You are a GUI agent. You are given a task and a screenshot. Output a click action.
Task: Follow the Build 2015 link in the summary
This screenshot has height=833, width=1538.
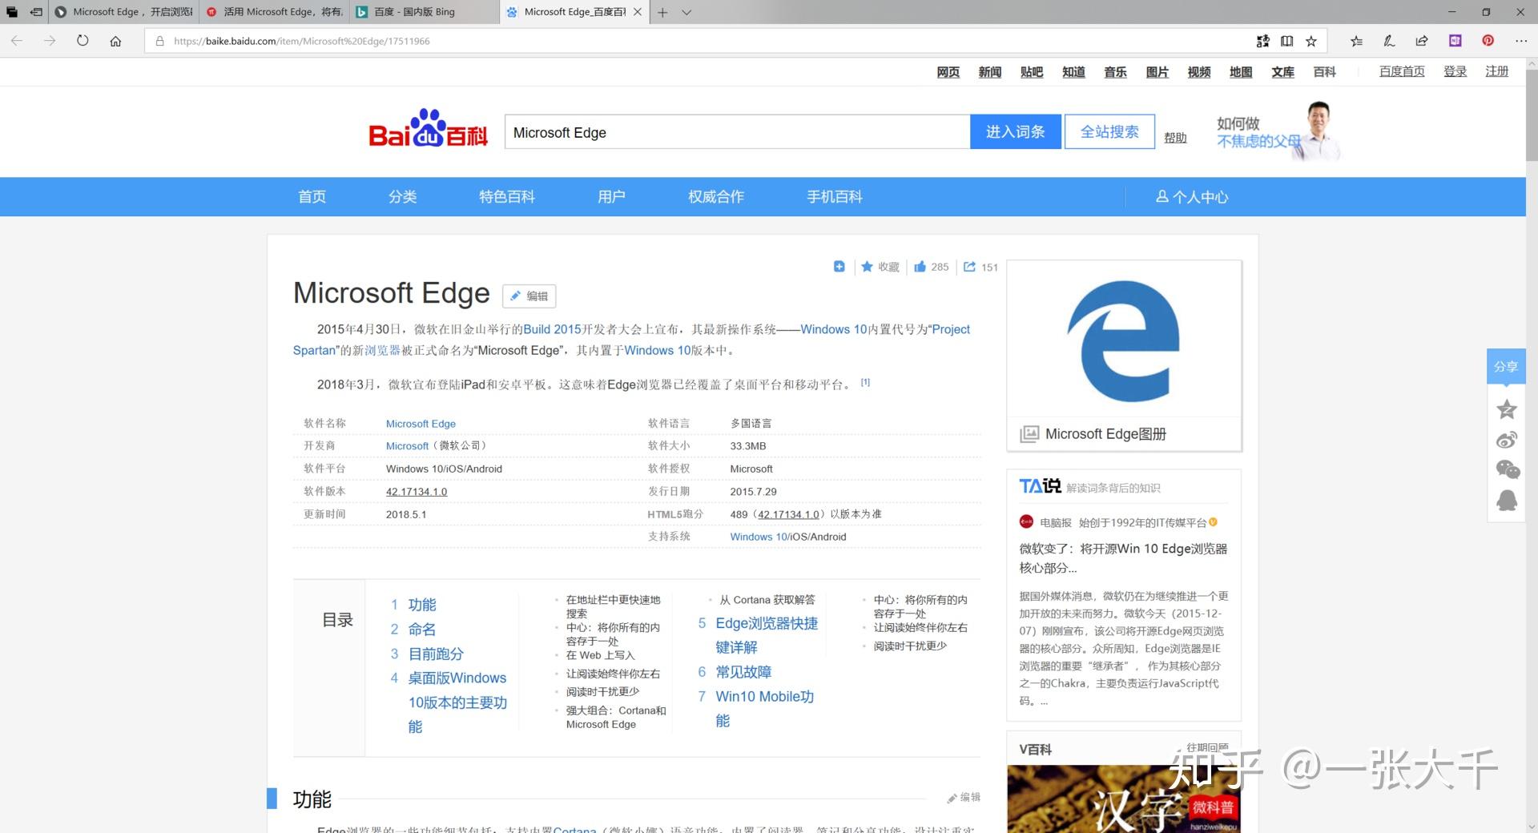tap(552, 329)
